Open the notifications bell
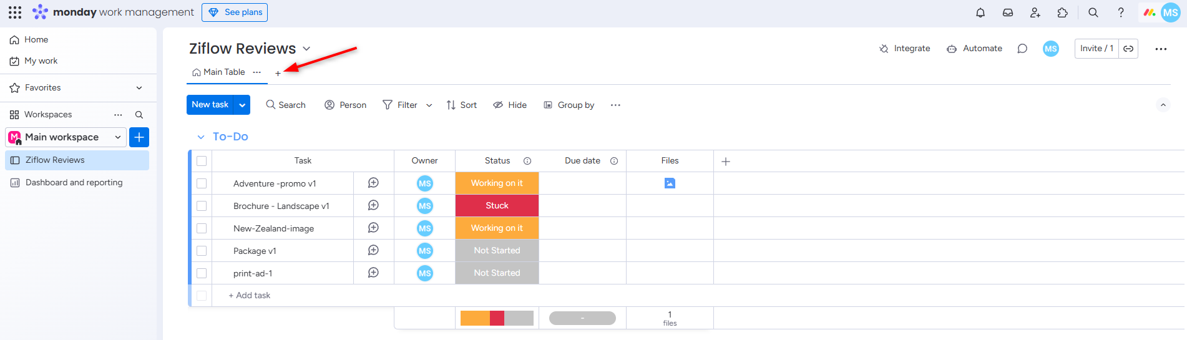The image size is (1187, 340). (x=980, y=12)
